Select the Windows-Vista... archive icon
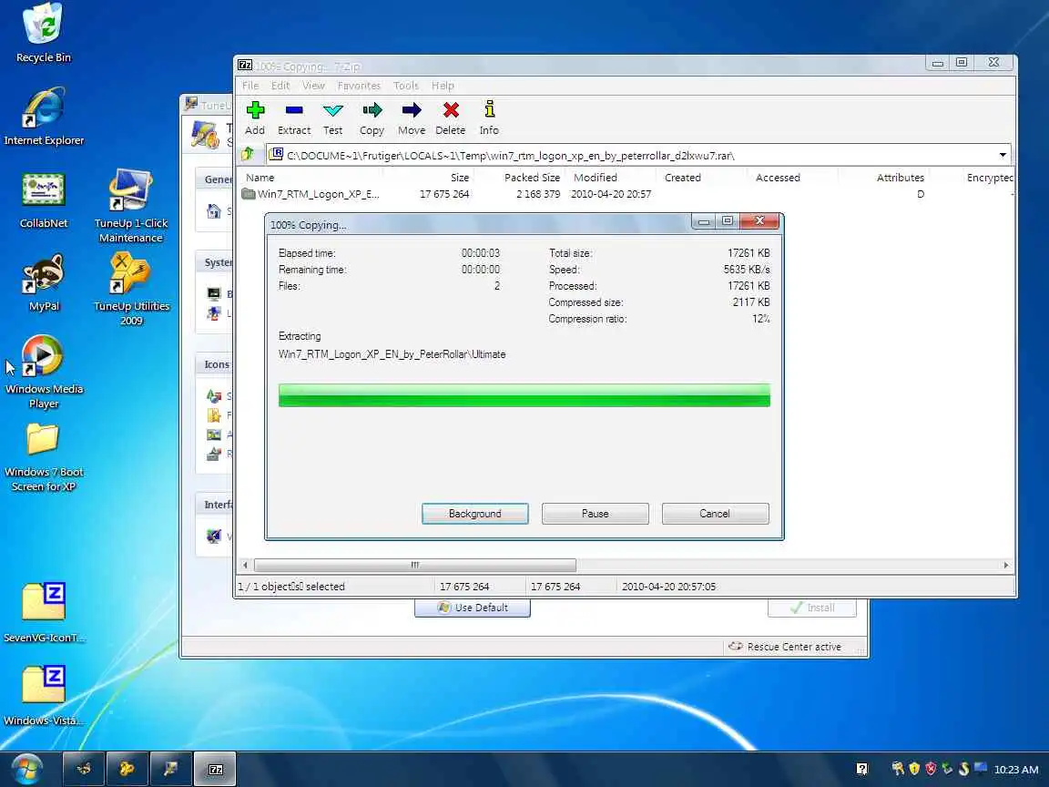The width and height of the screenshot is (1049, 787). (x=44, y=696)
